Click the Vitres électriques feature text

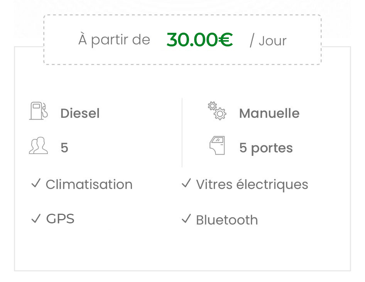click(252, 185)
